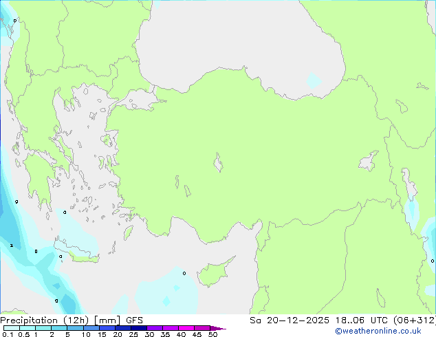The height and width of the screenshot is (337, 436).
Task: Click the legend value label '0.5'
Action: coord(24,334)
